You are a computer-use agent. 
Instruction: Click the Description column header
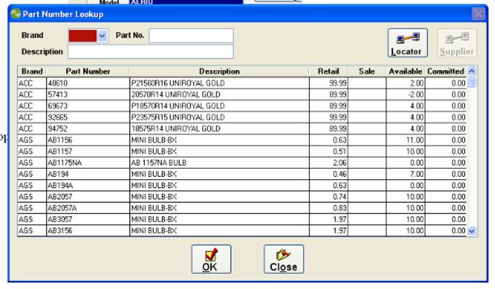click(219, 71)
